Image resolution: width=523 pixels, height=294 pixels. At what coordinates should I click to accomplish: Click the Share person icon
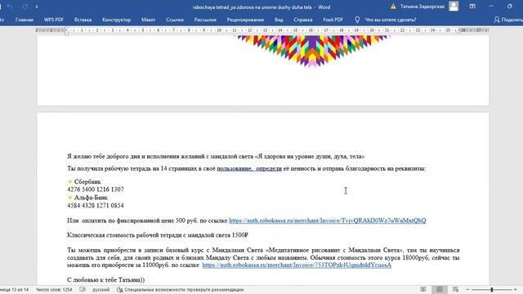[497, 20]
